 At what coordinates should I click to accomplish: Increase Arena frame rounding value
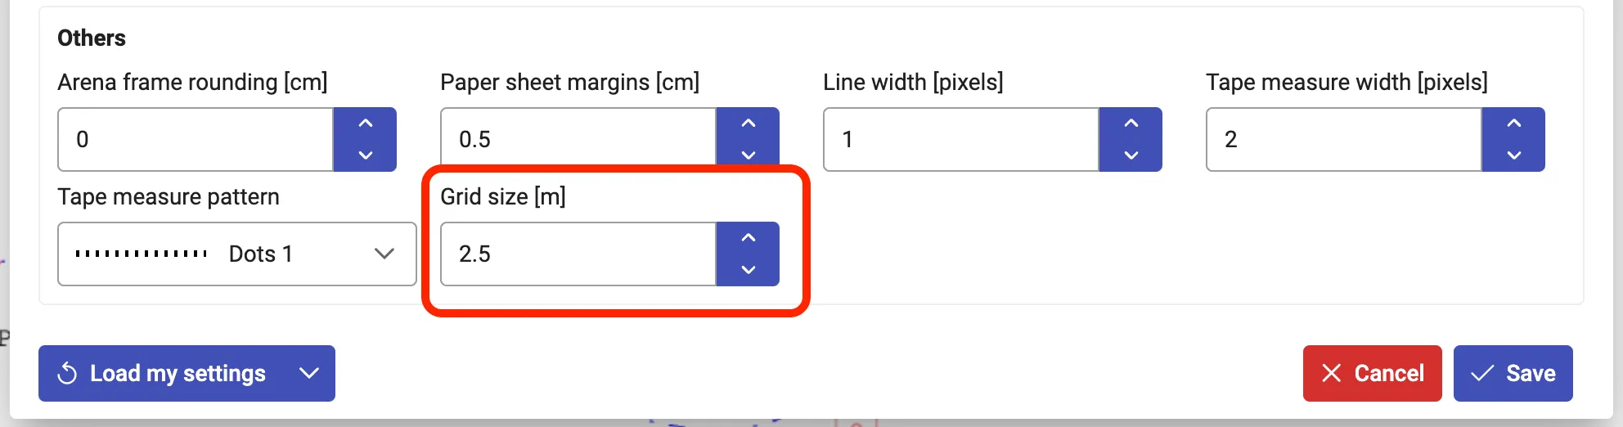click(x=366, y=124)
